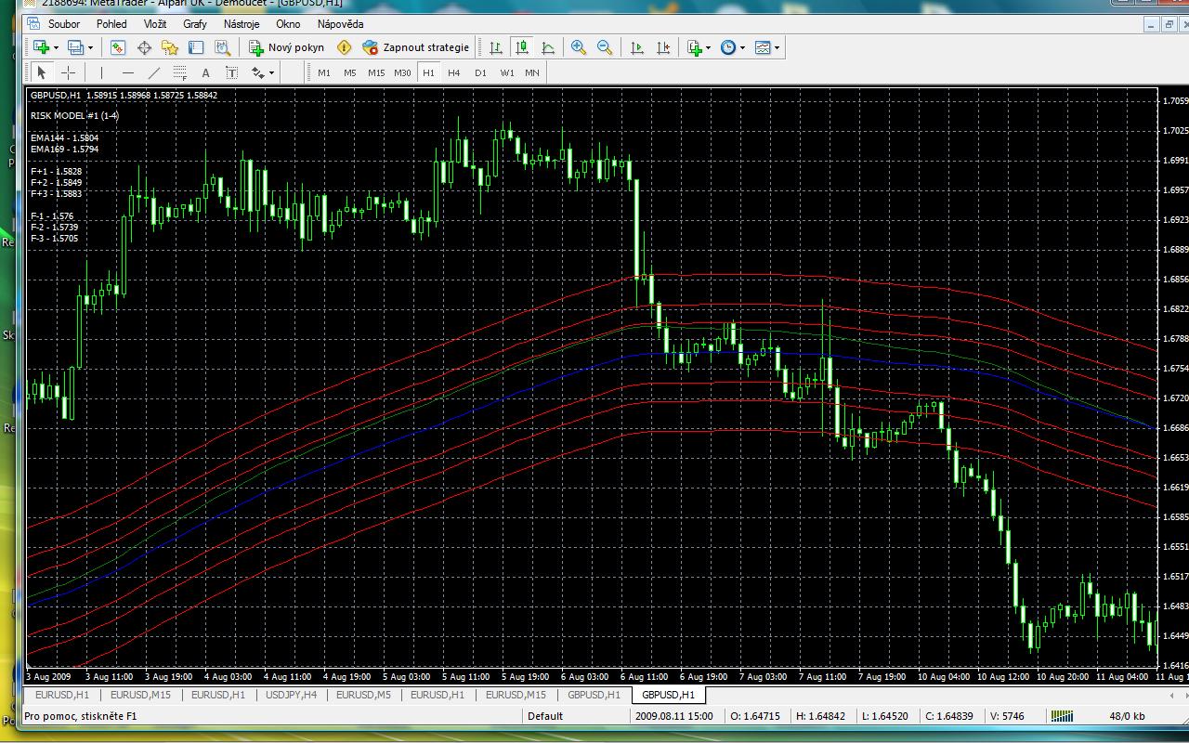Switch to bar chart mode
This screenshot has width=1189, height=743.
(496, 47)
